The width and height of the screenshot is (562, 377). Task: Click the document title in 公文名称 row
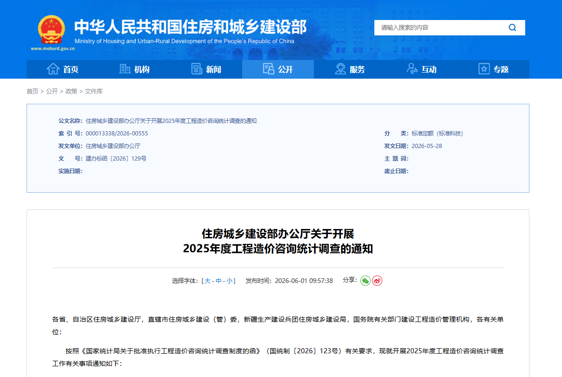[x=171, y=121]
